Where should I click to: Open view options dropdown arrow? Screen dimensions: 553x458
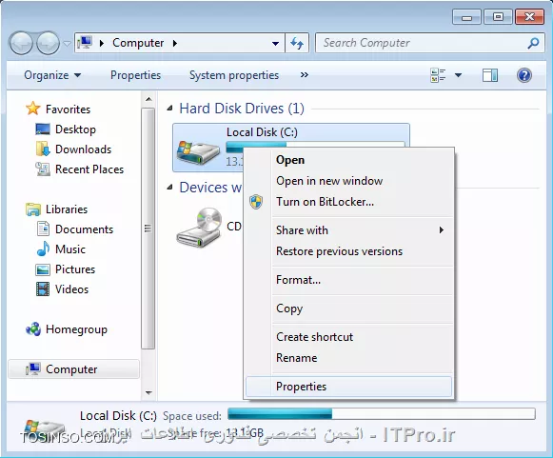pos(458,75)
